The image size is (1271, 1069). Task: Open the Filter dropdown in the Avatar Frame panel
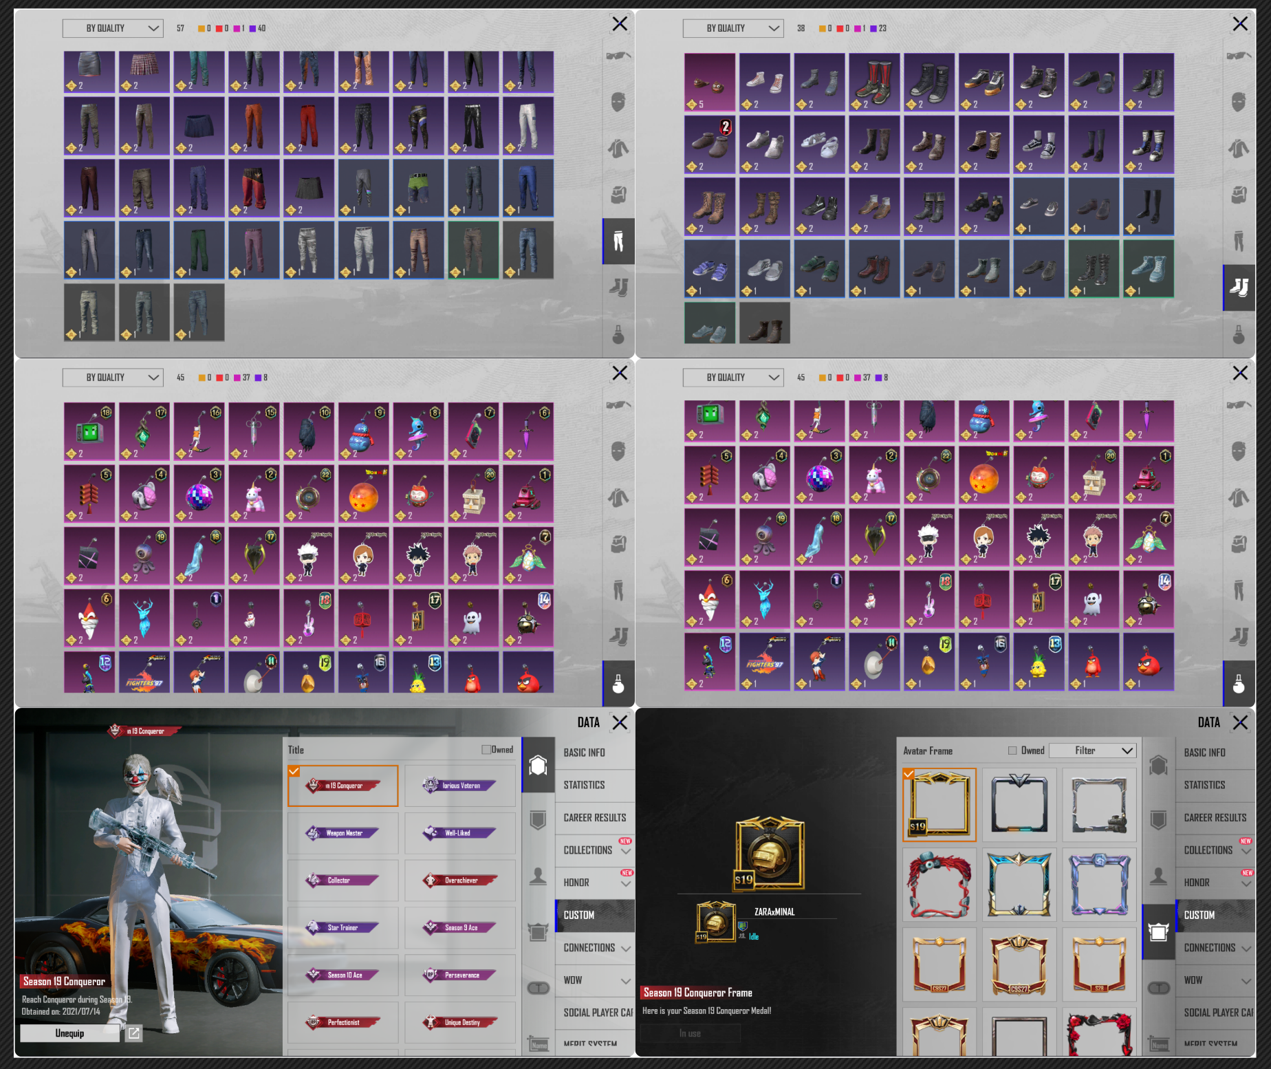pyautogui.click(x=1093, y=751)
